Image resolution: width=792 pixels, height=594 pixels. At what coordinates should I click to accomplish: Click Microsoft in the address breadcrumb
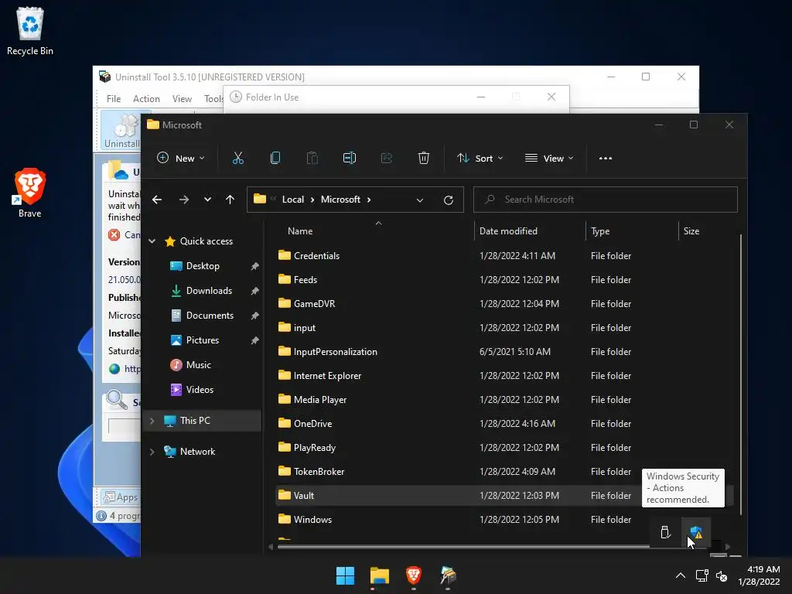[340, 200]
